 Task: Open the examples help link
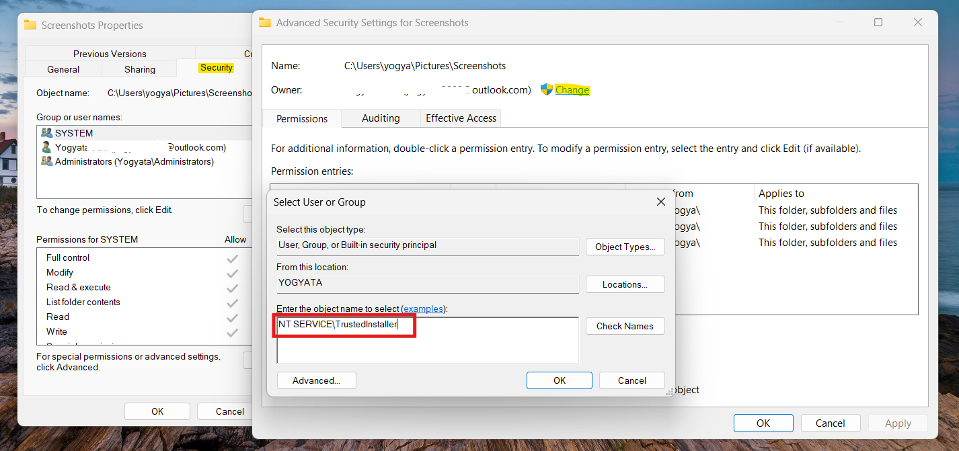click(423, 309)
